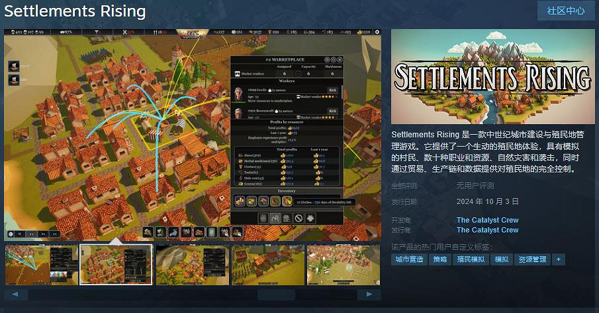Viewport: 599px width, 313px height.
Task: Select the third thumbnail with grey rocky hill
Action: (x=193, y=265)
